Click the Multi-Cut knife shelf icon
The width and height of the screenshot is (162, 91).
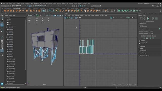(x=109, y=11)
